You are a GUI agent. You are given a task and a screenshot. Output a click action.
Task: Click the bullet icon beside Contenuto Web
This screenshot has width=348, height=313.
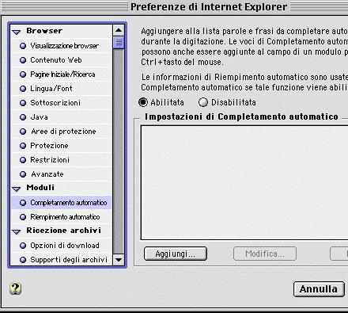23,60
